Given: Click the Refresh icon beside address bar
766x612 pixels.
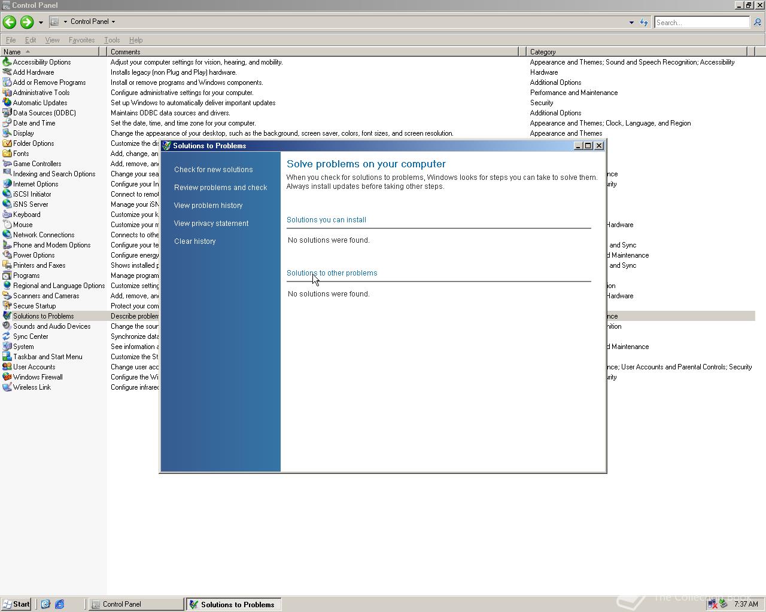Looking at the screenshot, I should [644, 22].
